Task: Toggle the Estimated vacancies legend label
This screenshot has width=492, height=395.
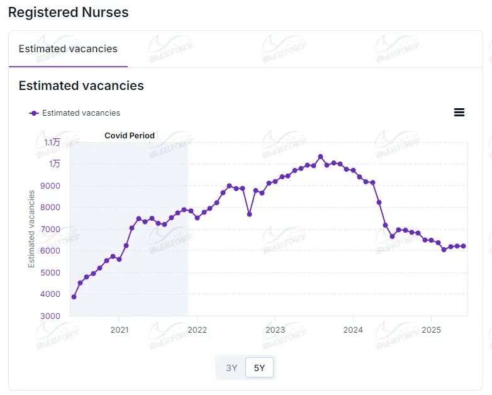Action: pos(81,113)
